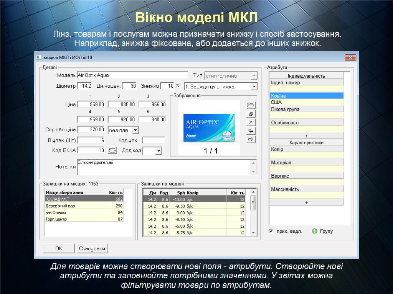Toggle the прих. видл. checkbox
This screenshot has width=393, height=294.
271,231
